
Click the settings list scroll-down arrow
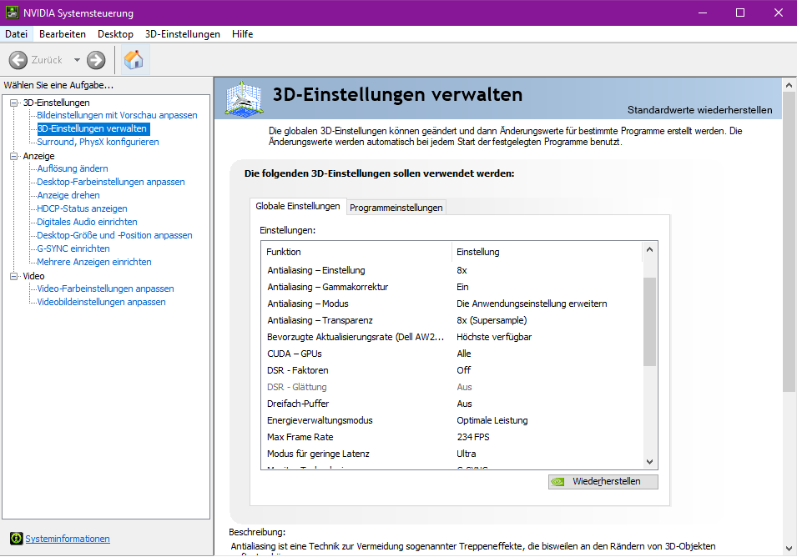(649, 462)
